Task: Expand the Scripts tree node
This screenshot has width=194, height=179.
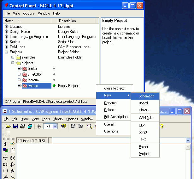Action: [x=6, y=42]
